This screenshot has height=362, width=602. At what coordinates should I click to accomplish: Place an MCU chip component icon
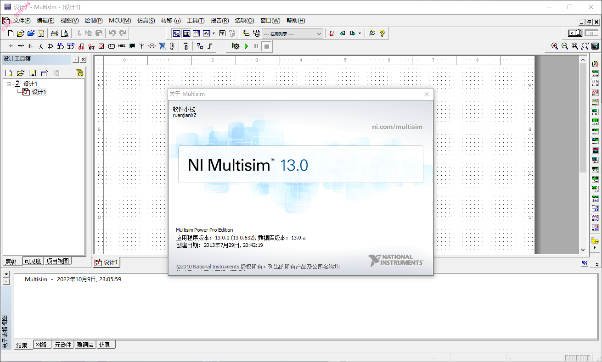(186, 46)
